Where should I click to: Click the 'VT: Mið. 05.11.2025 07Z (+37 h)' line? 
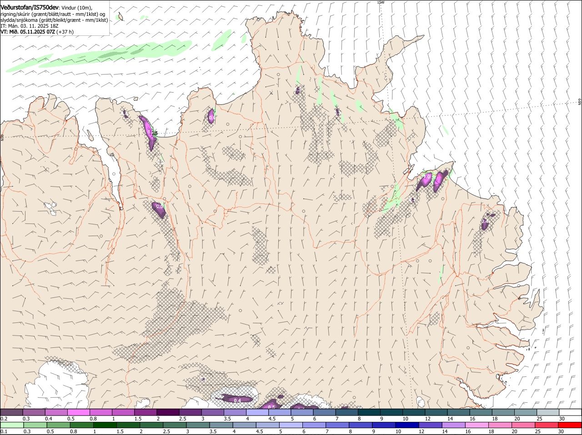click(37, 32)
